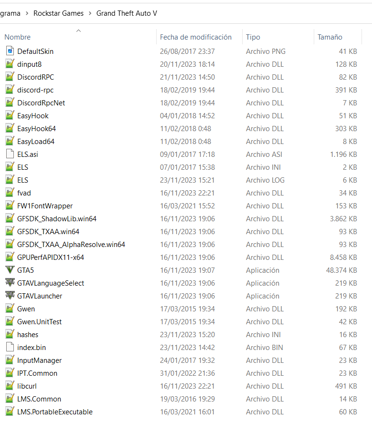The height and width of the screenshot is (422, 372).
Task: Expand the chevron after Rockstar Games
Action: (90, 13)
